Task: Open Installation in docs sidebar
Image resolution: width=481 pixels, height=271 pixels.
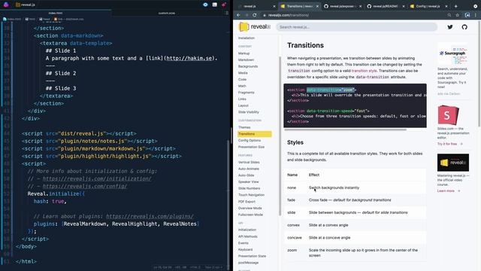Action: point(247,38)
